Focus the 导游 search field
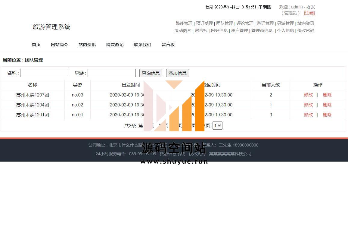348x246 pixels. pos(112,73)
